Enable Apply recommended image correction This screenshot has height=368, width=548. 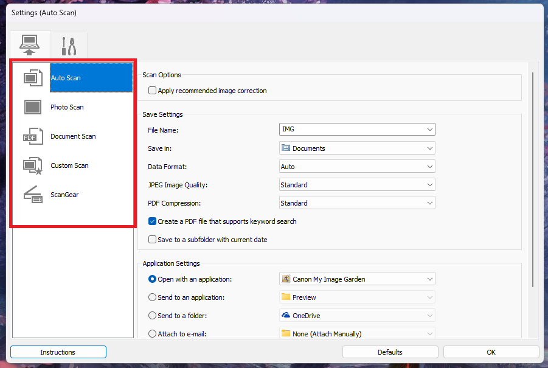click(153, 91)
